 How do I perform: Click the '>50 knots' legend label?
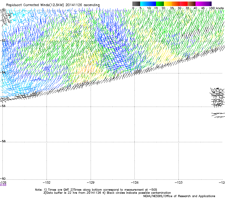216,8
